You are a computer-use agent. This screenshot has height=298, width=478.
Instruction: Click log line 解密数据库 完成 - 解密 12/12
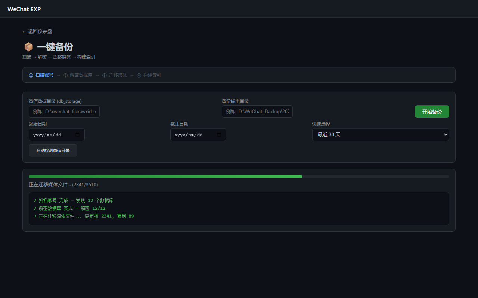(x=69, y=208)
